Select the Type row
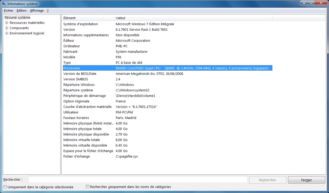 point(167,62)
